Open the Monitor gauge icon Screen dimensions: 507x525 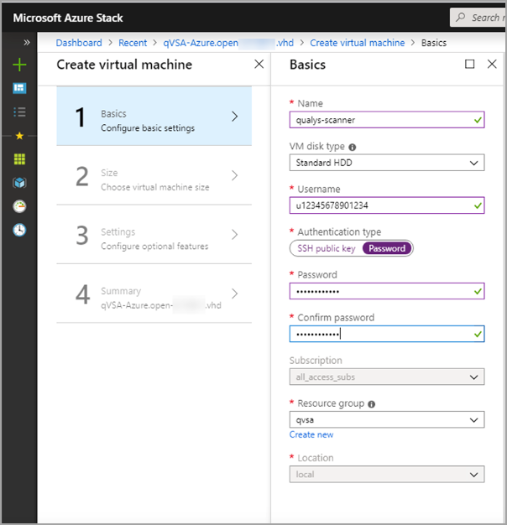19,206
